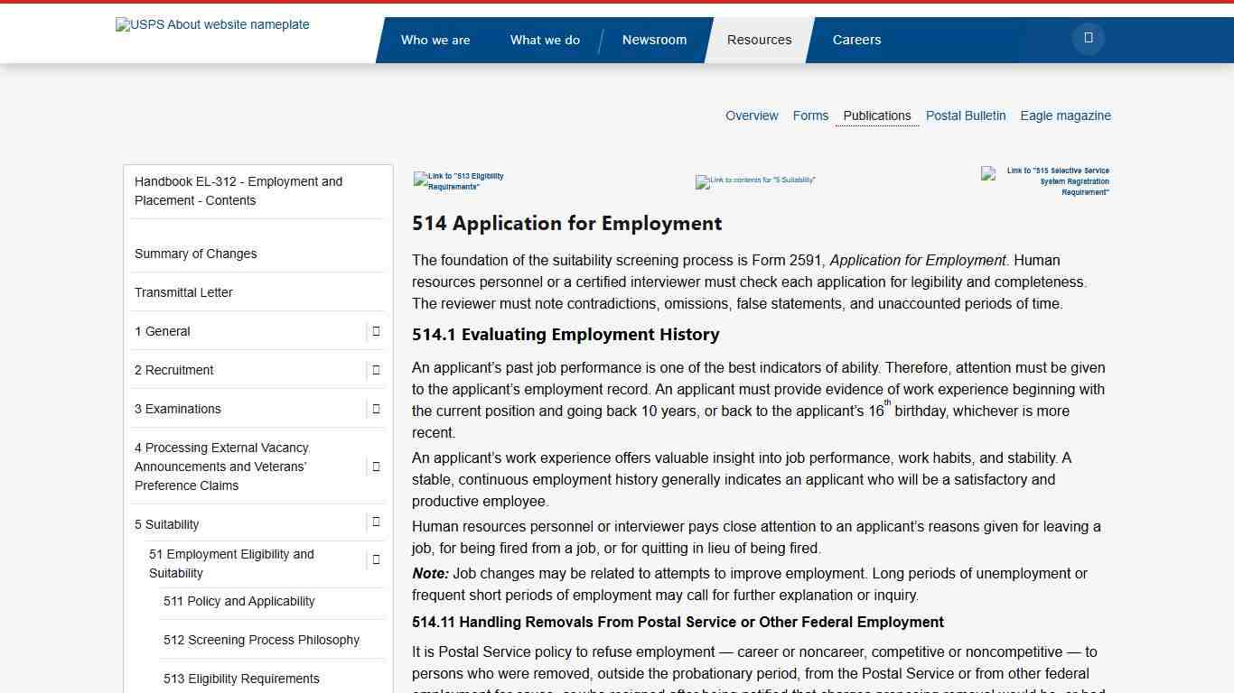Open "512 Screening Process Philosophy" in the sidebar
Viewport: 1234px width, 693px height.
[262, 640]
